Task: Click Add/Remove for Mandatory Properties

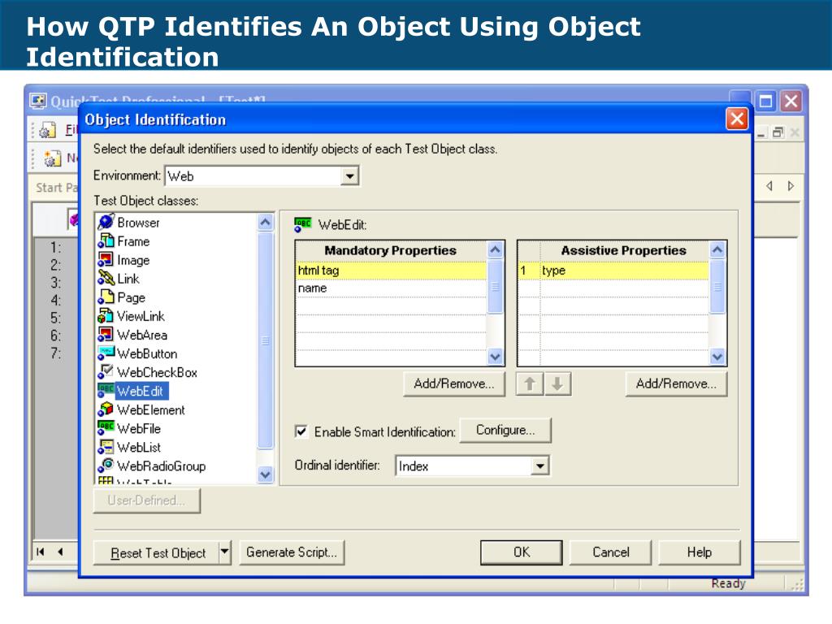Action: click(454, 383)
